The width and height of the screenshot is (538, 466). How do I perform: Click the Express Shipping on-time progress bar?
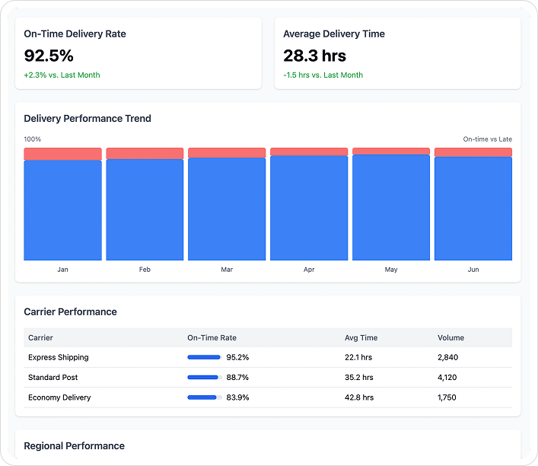click(205, 357)
